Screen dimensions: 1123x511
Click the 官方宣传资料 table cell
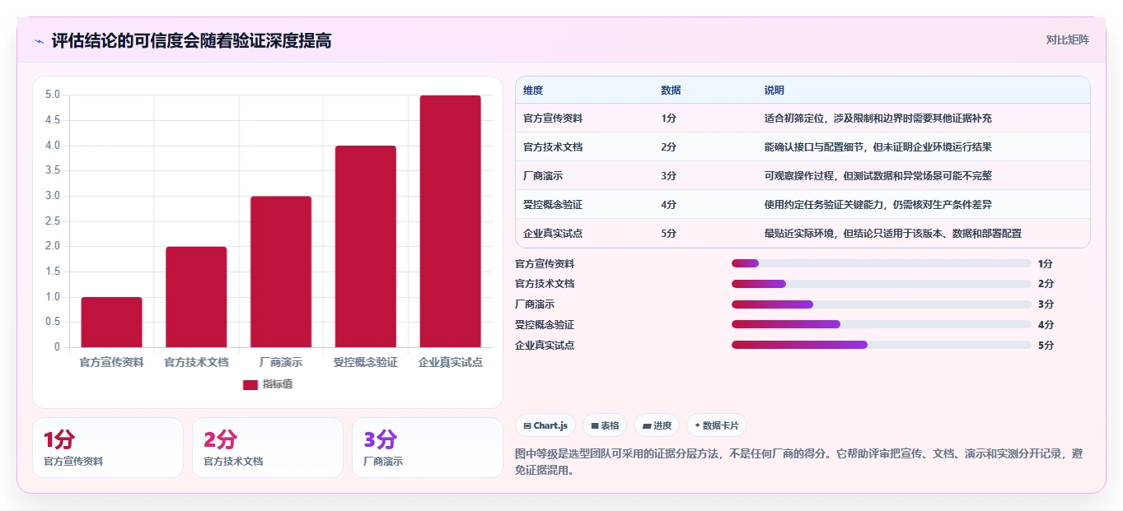click(x=553, y=118)
